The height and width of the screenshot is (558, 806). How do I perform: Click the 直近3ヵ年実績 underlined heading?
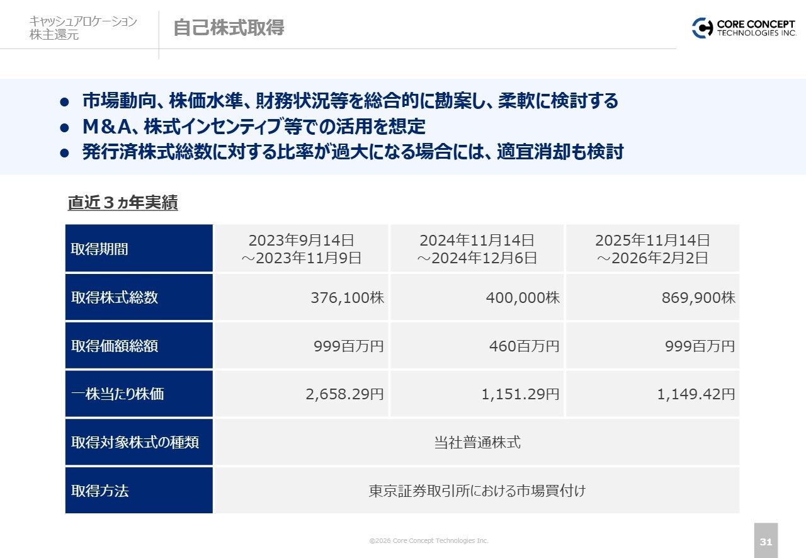(123, 203)
